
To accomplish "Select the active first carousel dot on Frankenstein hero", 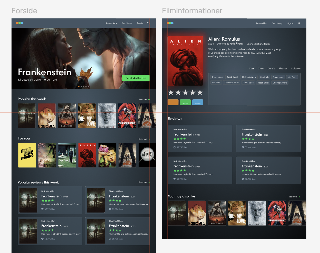I will click(79, 86).
